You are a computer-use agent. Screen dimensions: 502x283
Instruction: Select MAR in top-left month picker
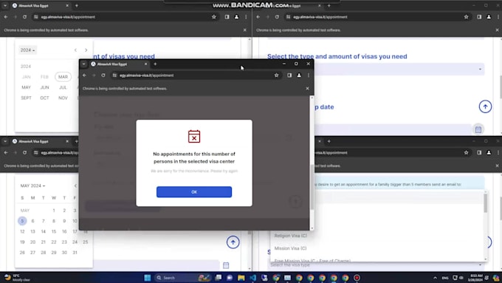pos(63,77)
